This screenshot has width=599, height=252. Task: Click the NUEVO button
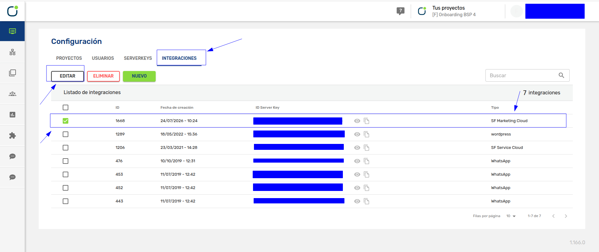139,76
